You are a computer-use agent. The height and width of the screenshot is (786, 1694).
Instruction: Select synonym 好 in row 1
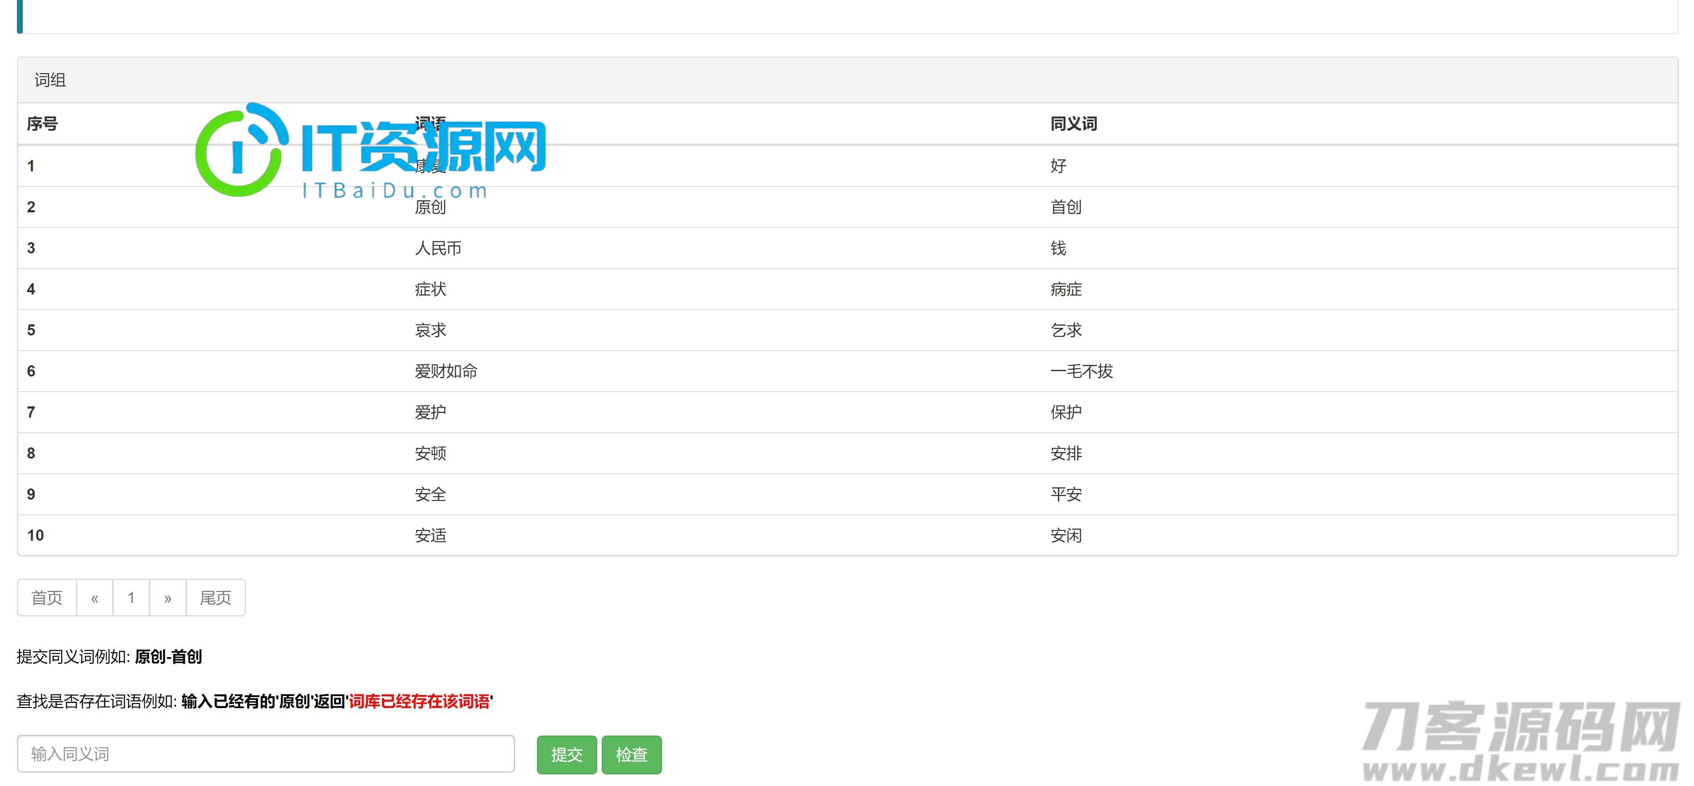pos(1058,165)
